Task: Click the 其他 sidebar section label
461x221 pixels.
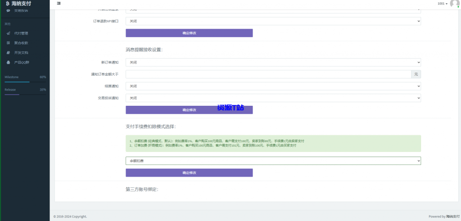Action: (7, 24)
